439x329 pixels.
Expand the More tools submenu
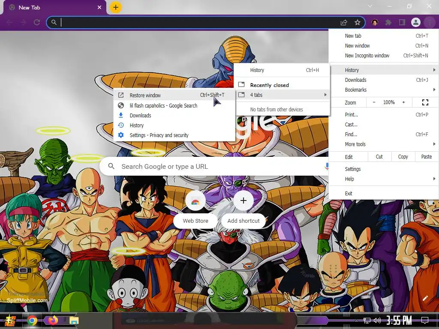pyautogui.click(x=384, y=144)
